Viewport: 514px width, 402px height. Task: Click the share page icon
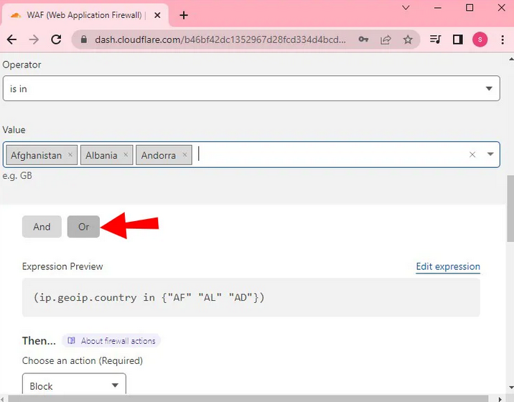click(385, 40)
